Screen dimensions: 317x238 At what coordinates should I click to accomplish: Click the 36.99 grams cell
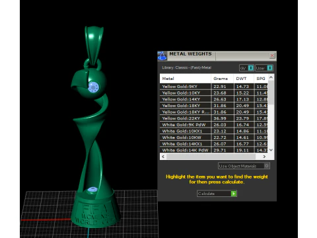coord(223,118)
